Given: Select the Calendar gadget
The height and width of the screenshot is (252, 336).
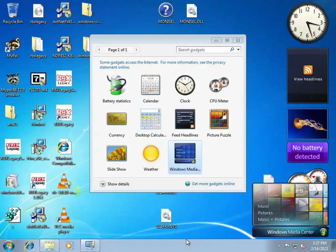Looking at the screenshot, I should [x=151, y=89].
